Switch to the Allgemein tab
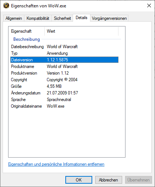The height and width of the screenshot is (187, 155). (14, 18)
